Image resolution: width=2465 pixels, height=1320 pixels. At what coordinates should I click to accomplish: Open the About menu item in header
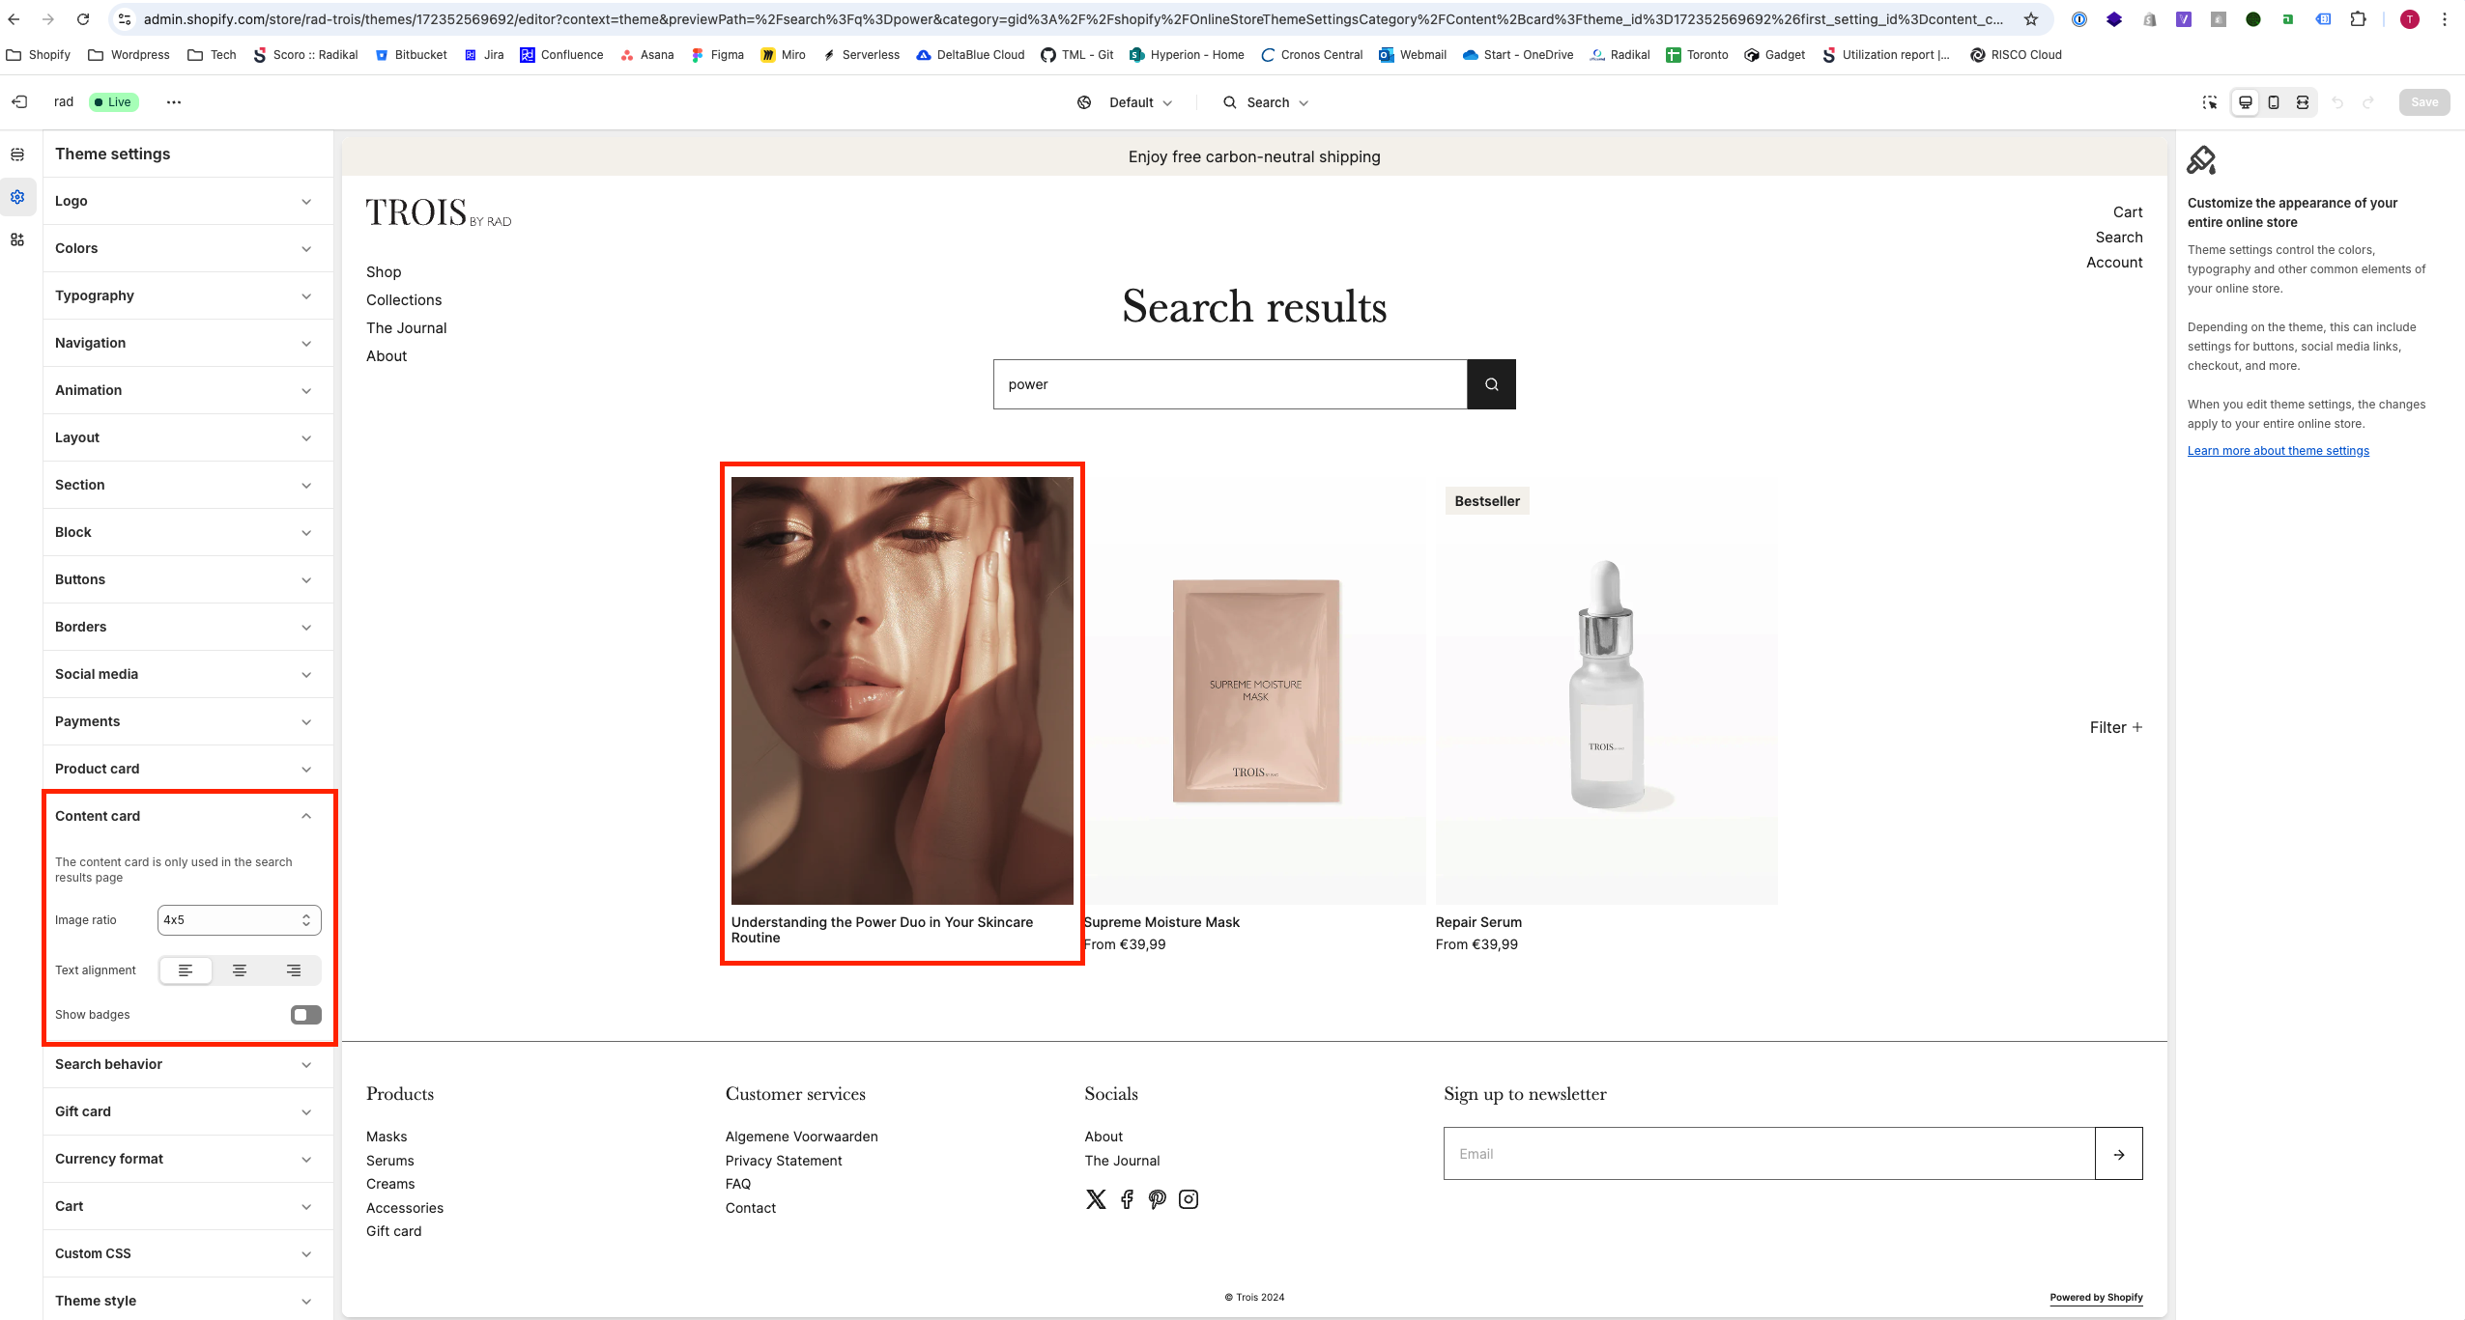pos(387,356)
